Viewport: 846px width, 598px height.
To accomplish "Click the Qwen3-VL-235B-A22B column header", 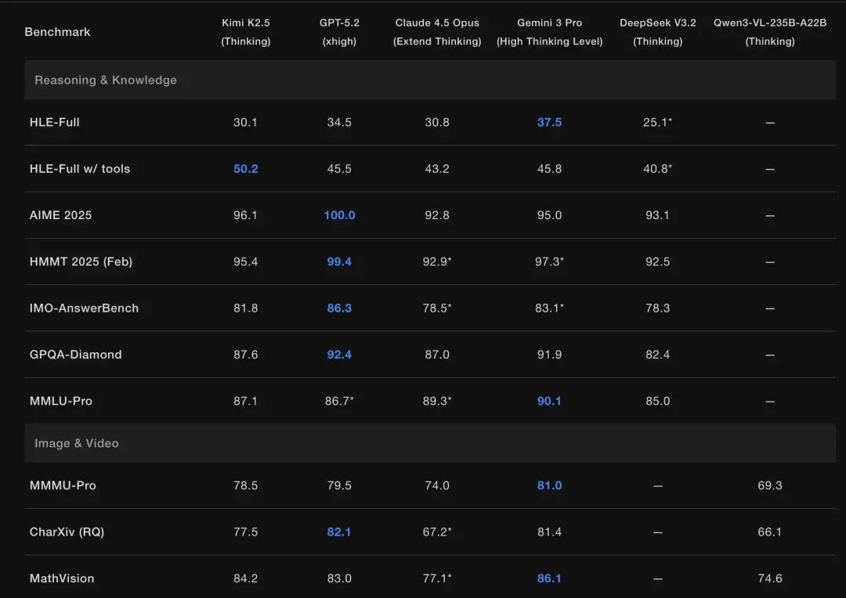I will point(770,32).
